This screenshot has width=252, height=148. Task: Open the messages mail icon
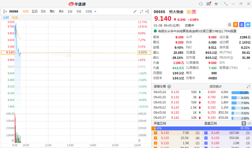[x=209, y=4]
